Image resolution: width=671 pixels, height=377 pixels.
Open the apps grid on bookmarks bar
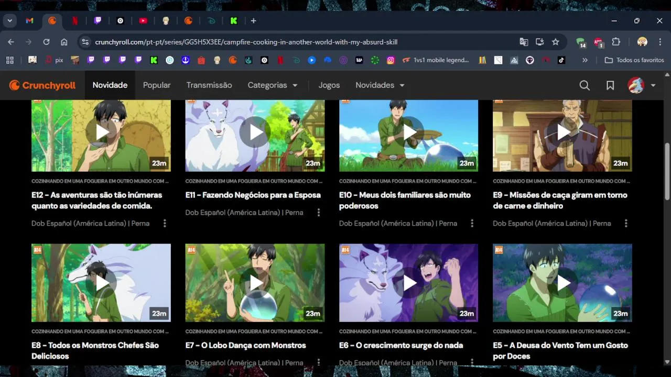coord(9,60)
